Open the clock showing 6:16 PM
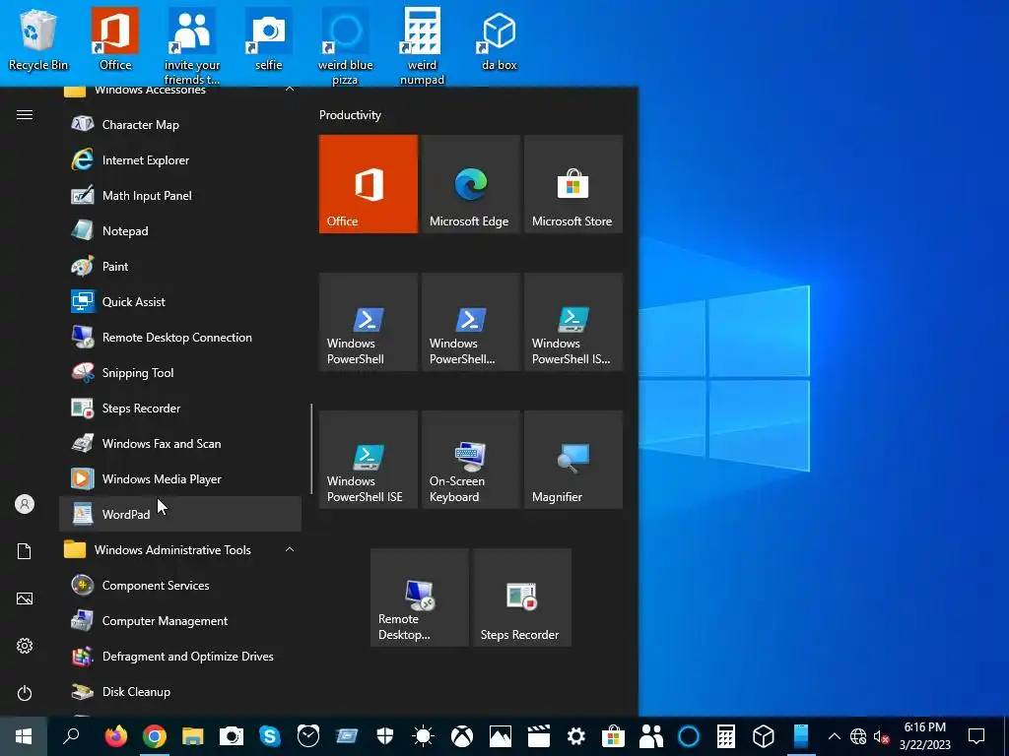 click(924, 736)
